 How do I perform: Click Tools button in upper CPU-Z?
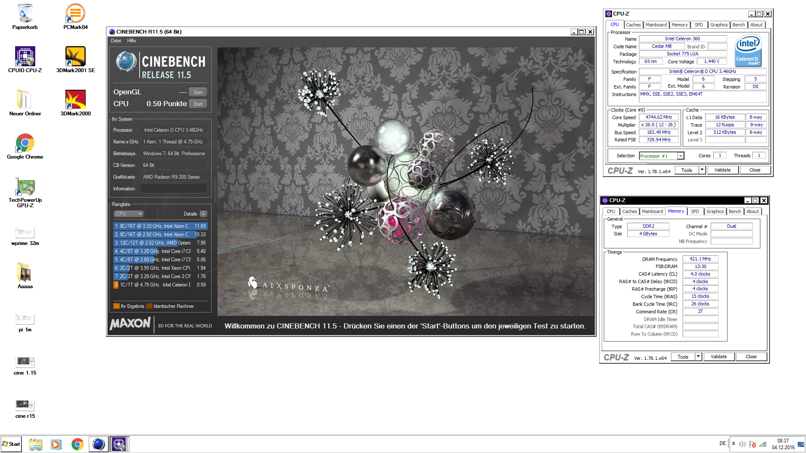pyautogui.click(x=687, y=170)
